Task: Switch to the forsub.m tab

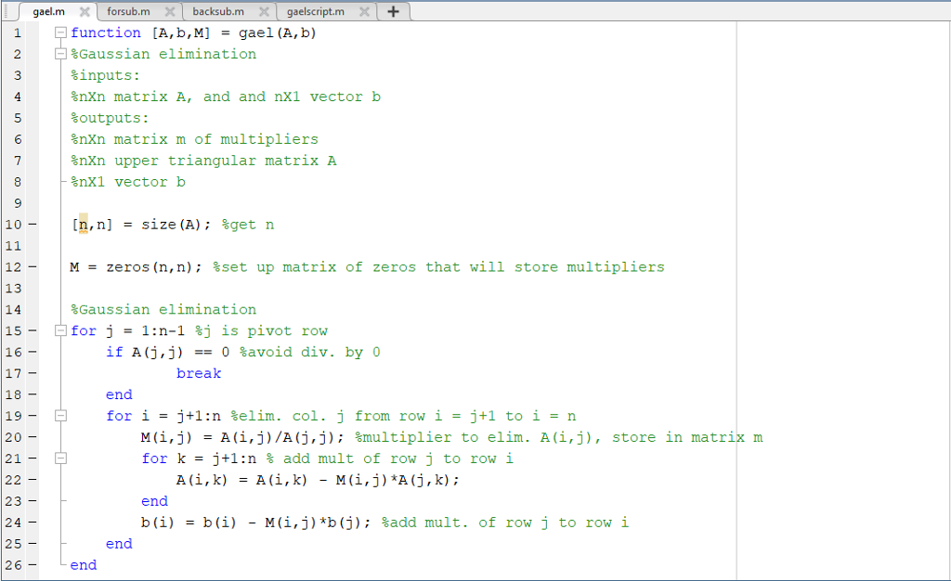Action: pyautogui.click(x=130, y=13)
